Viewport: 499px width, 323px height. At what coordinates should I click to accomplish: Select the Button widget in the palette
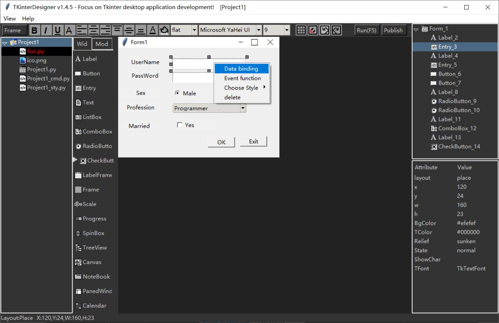coord(87,73)
